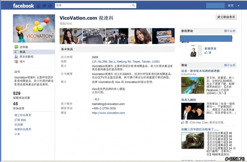Click 訂閱 RSS link
Image resolution: width=247 pixels, height=162 pixels.
tap(20, 120)
